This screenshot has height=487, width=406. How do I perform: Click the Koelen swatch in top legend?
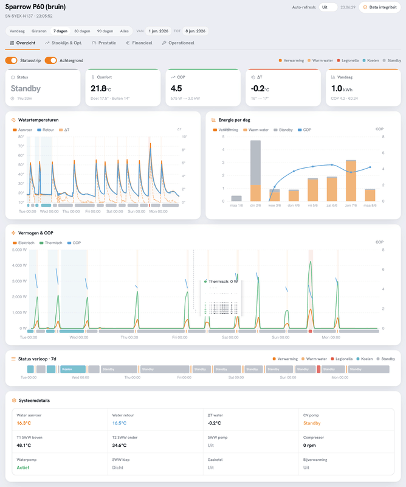coord(364,60)
